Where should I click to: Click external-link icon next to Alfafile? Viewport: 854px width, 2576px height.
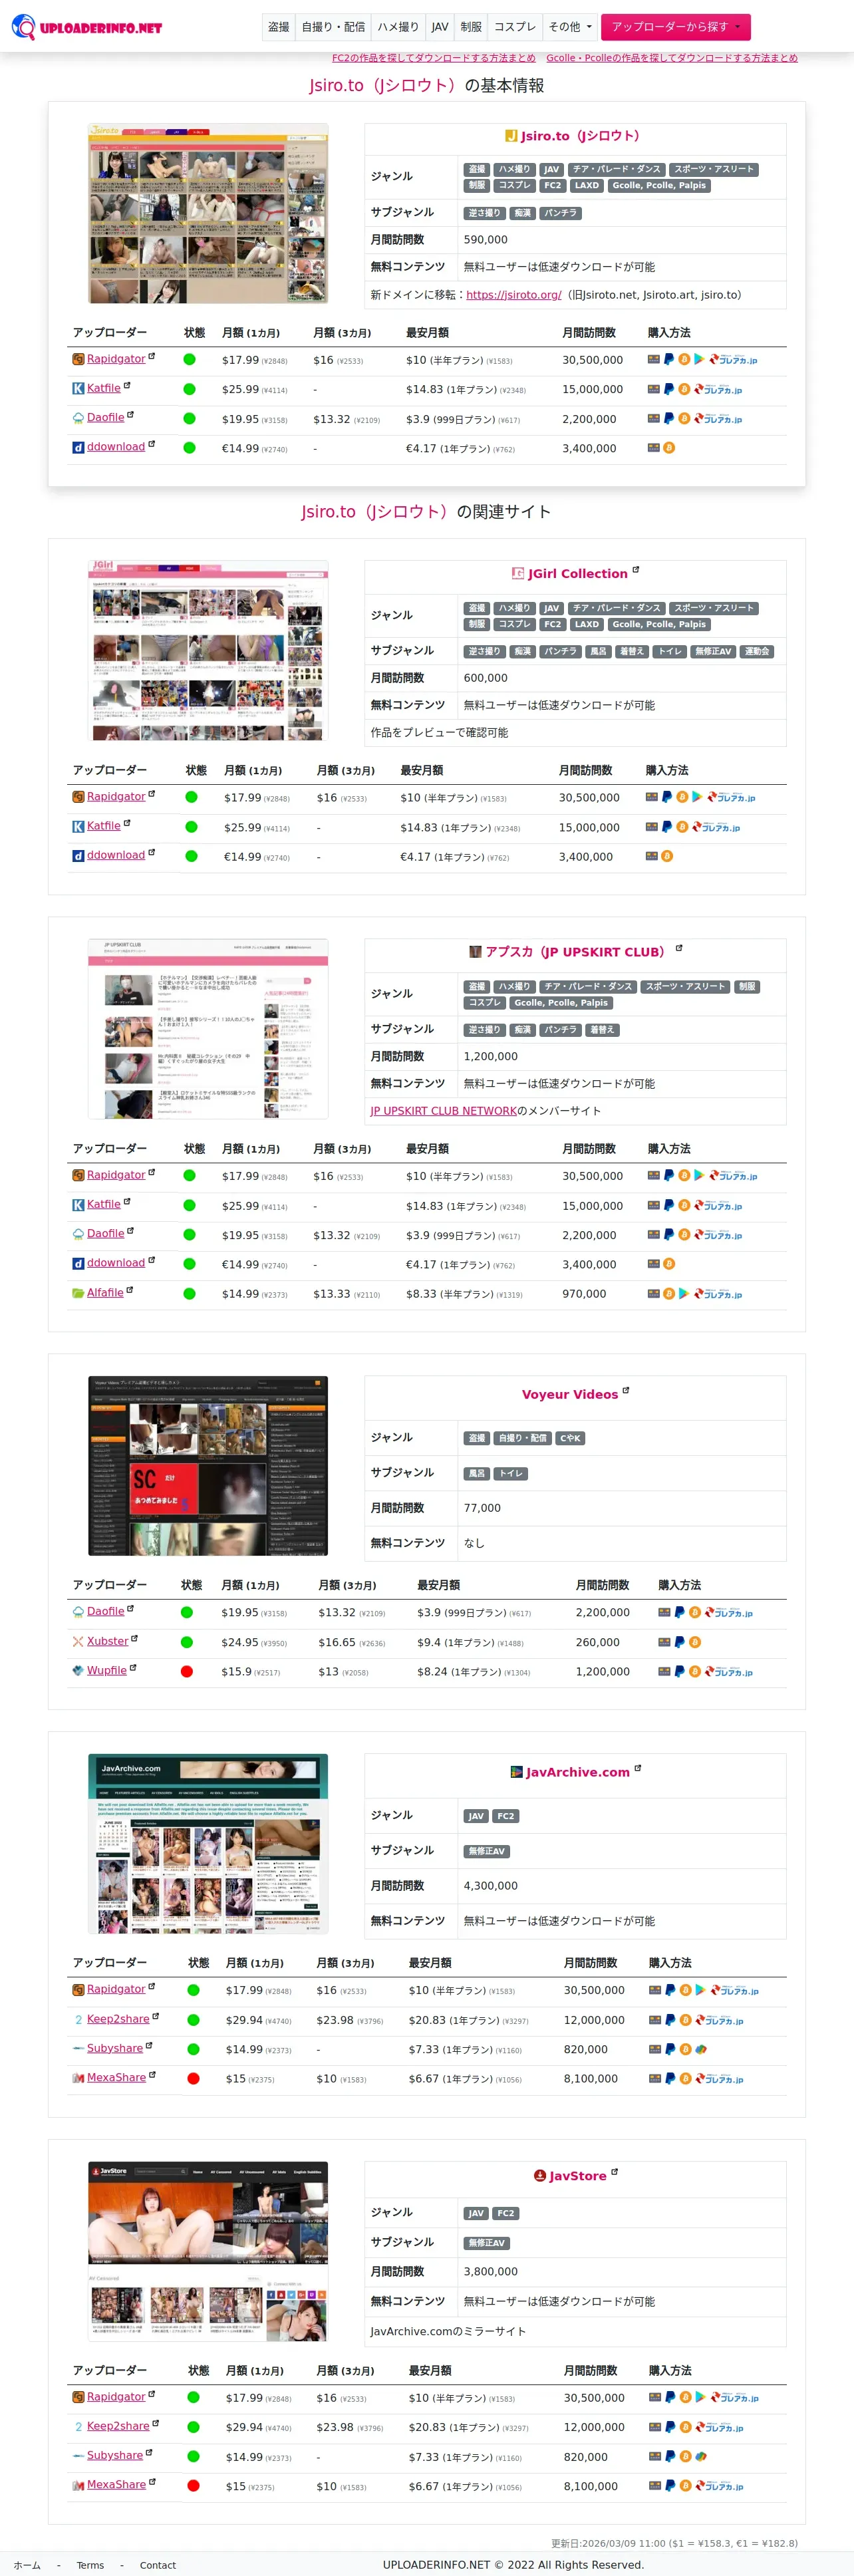(130, 1290)
